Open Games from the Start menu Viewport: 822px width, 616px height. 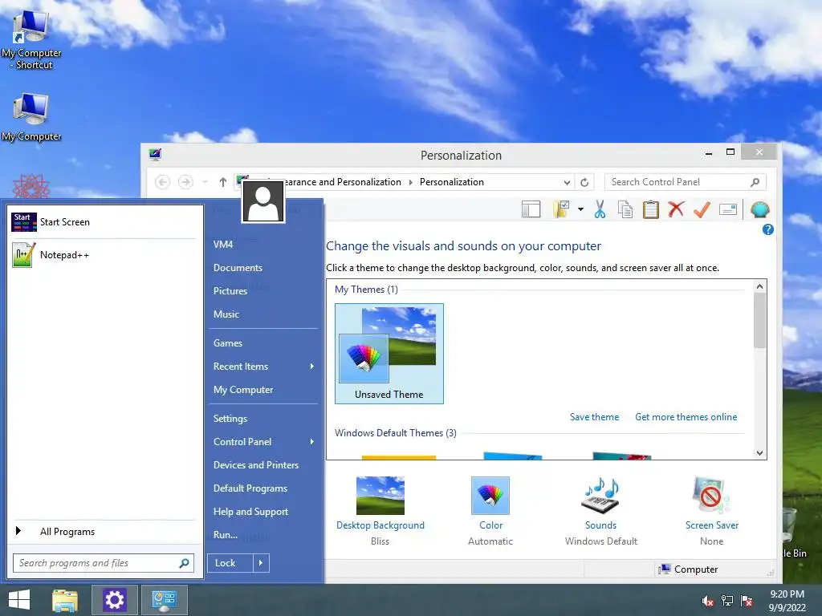(228, 343)
